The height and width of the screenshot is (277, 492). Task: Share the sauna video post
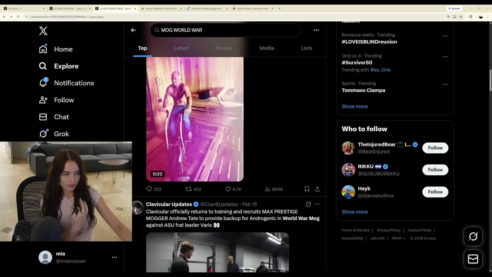pyautogui.click(x=317, y=189)
